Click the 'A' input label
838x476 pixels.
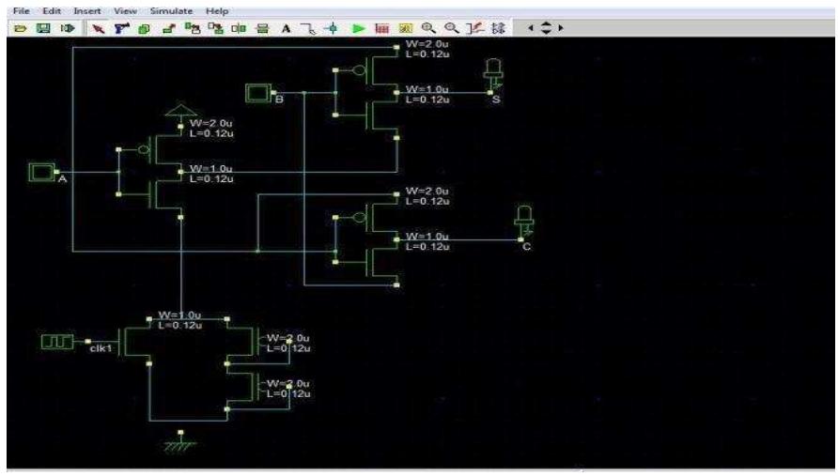tap(63, 179)
